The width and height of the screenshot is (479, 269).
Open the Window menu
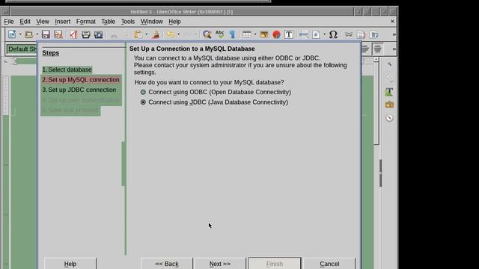[x=151, y=22]
